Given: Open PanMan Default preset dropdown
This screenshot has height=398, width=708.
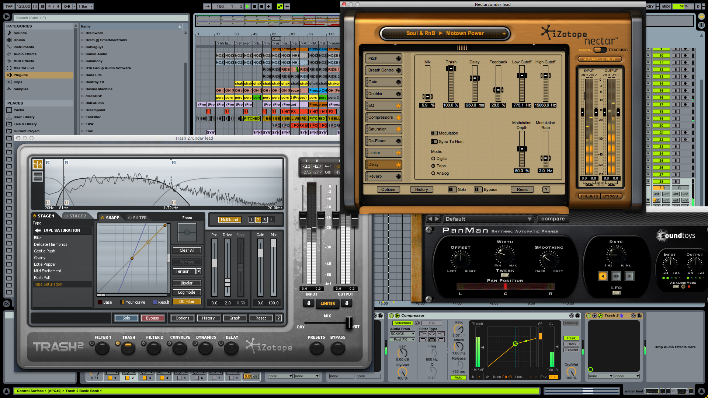Looking at the screenshot, I should [488, 219].
